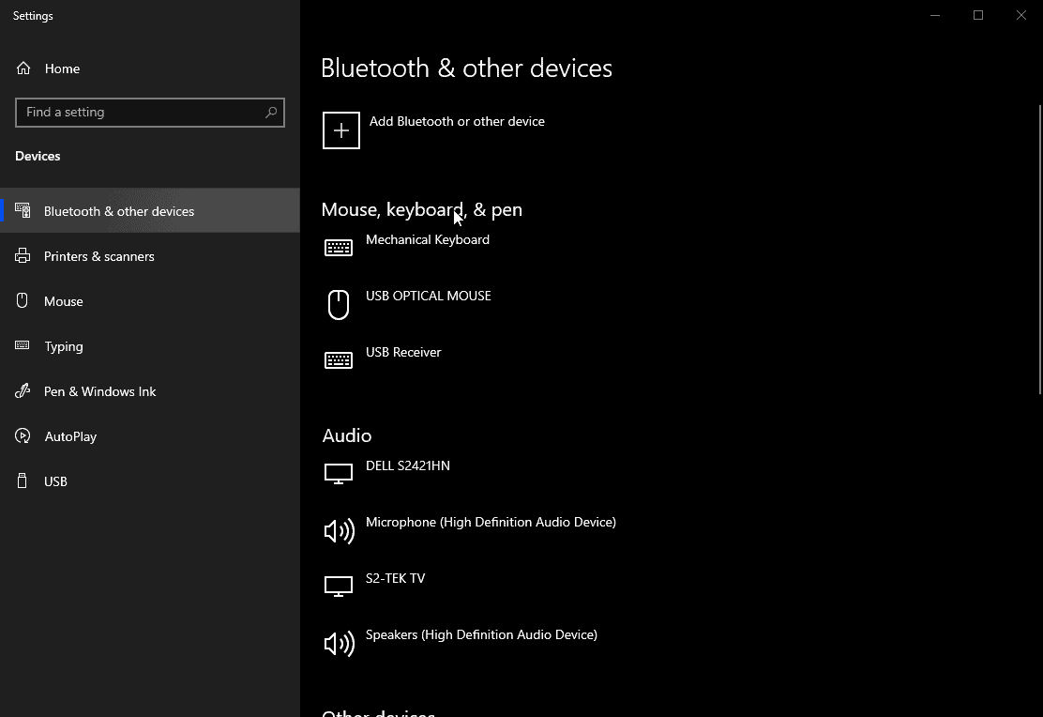The height and width of the screenshot is (717, 1043).
Task: Select the Mechanical Keyboard icon
Action: 339,248
